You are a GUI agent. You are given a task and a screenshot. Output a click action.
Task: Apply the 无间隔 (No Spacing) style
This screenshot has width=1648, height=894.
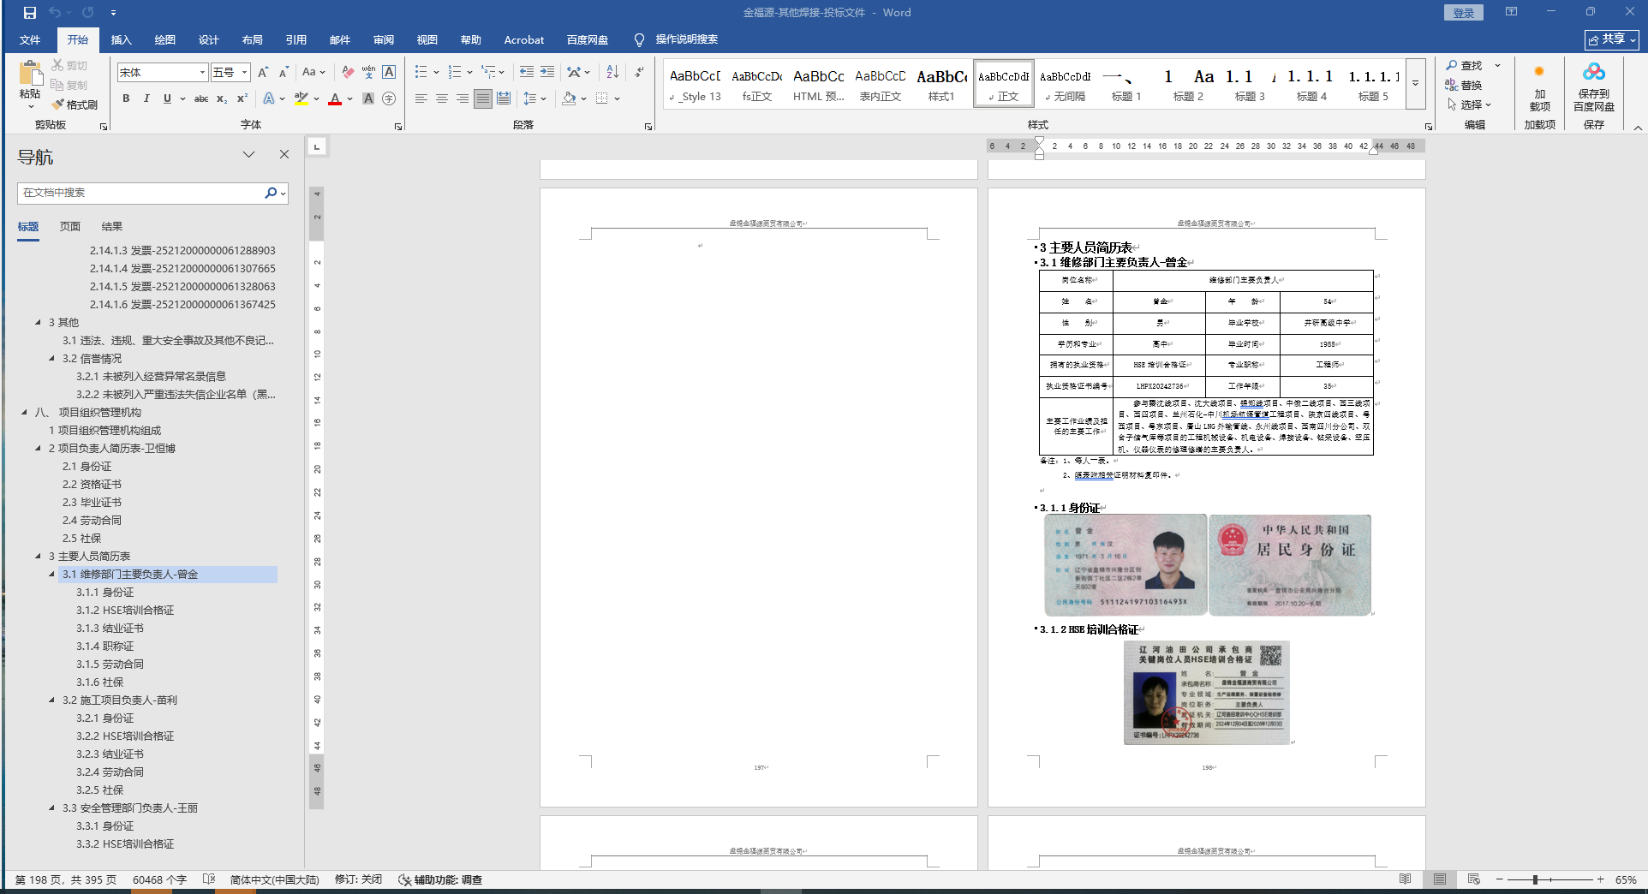tap(1066, 85)
